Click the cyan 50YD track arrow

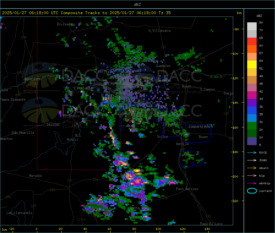point(252,152)
